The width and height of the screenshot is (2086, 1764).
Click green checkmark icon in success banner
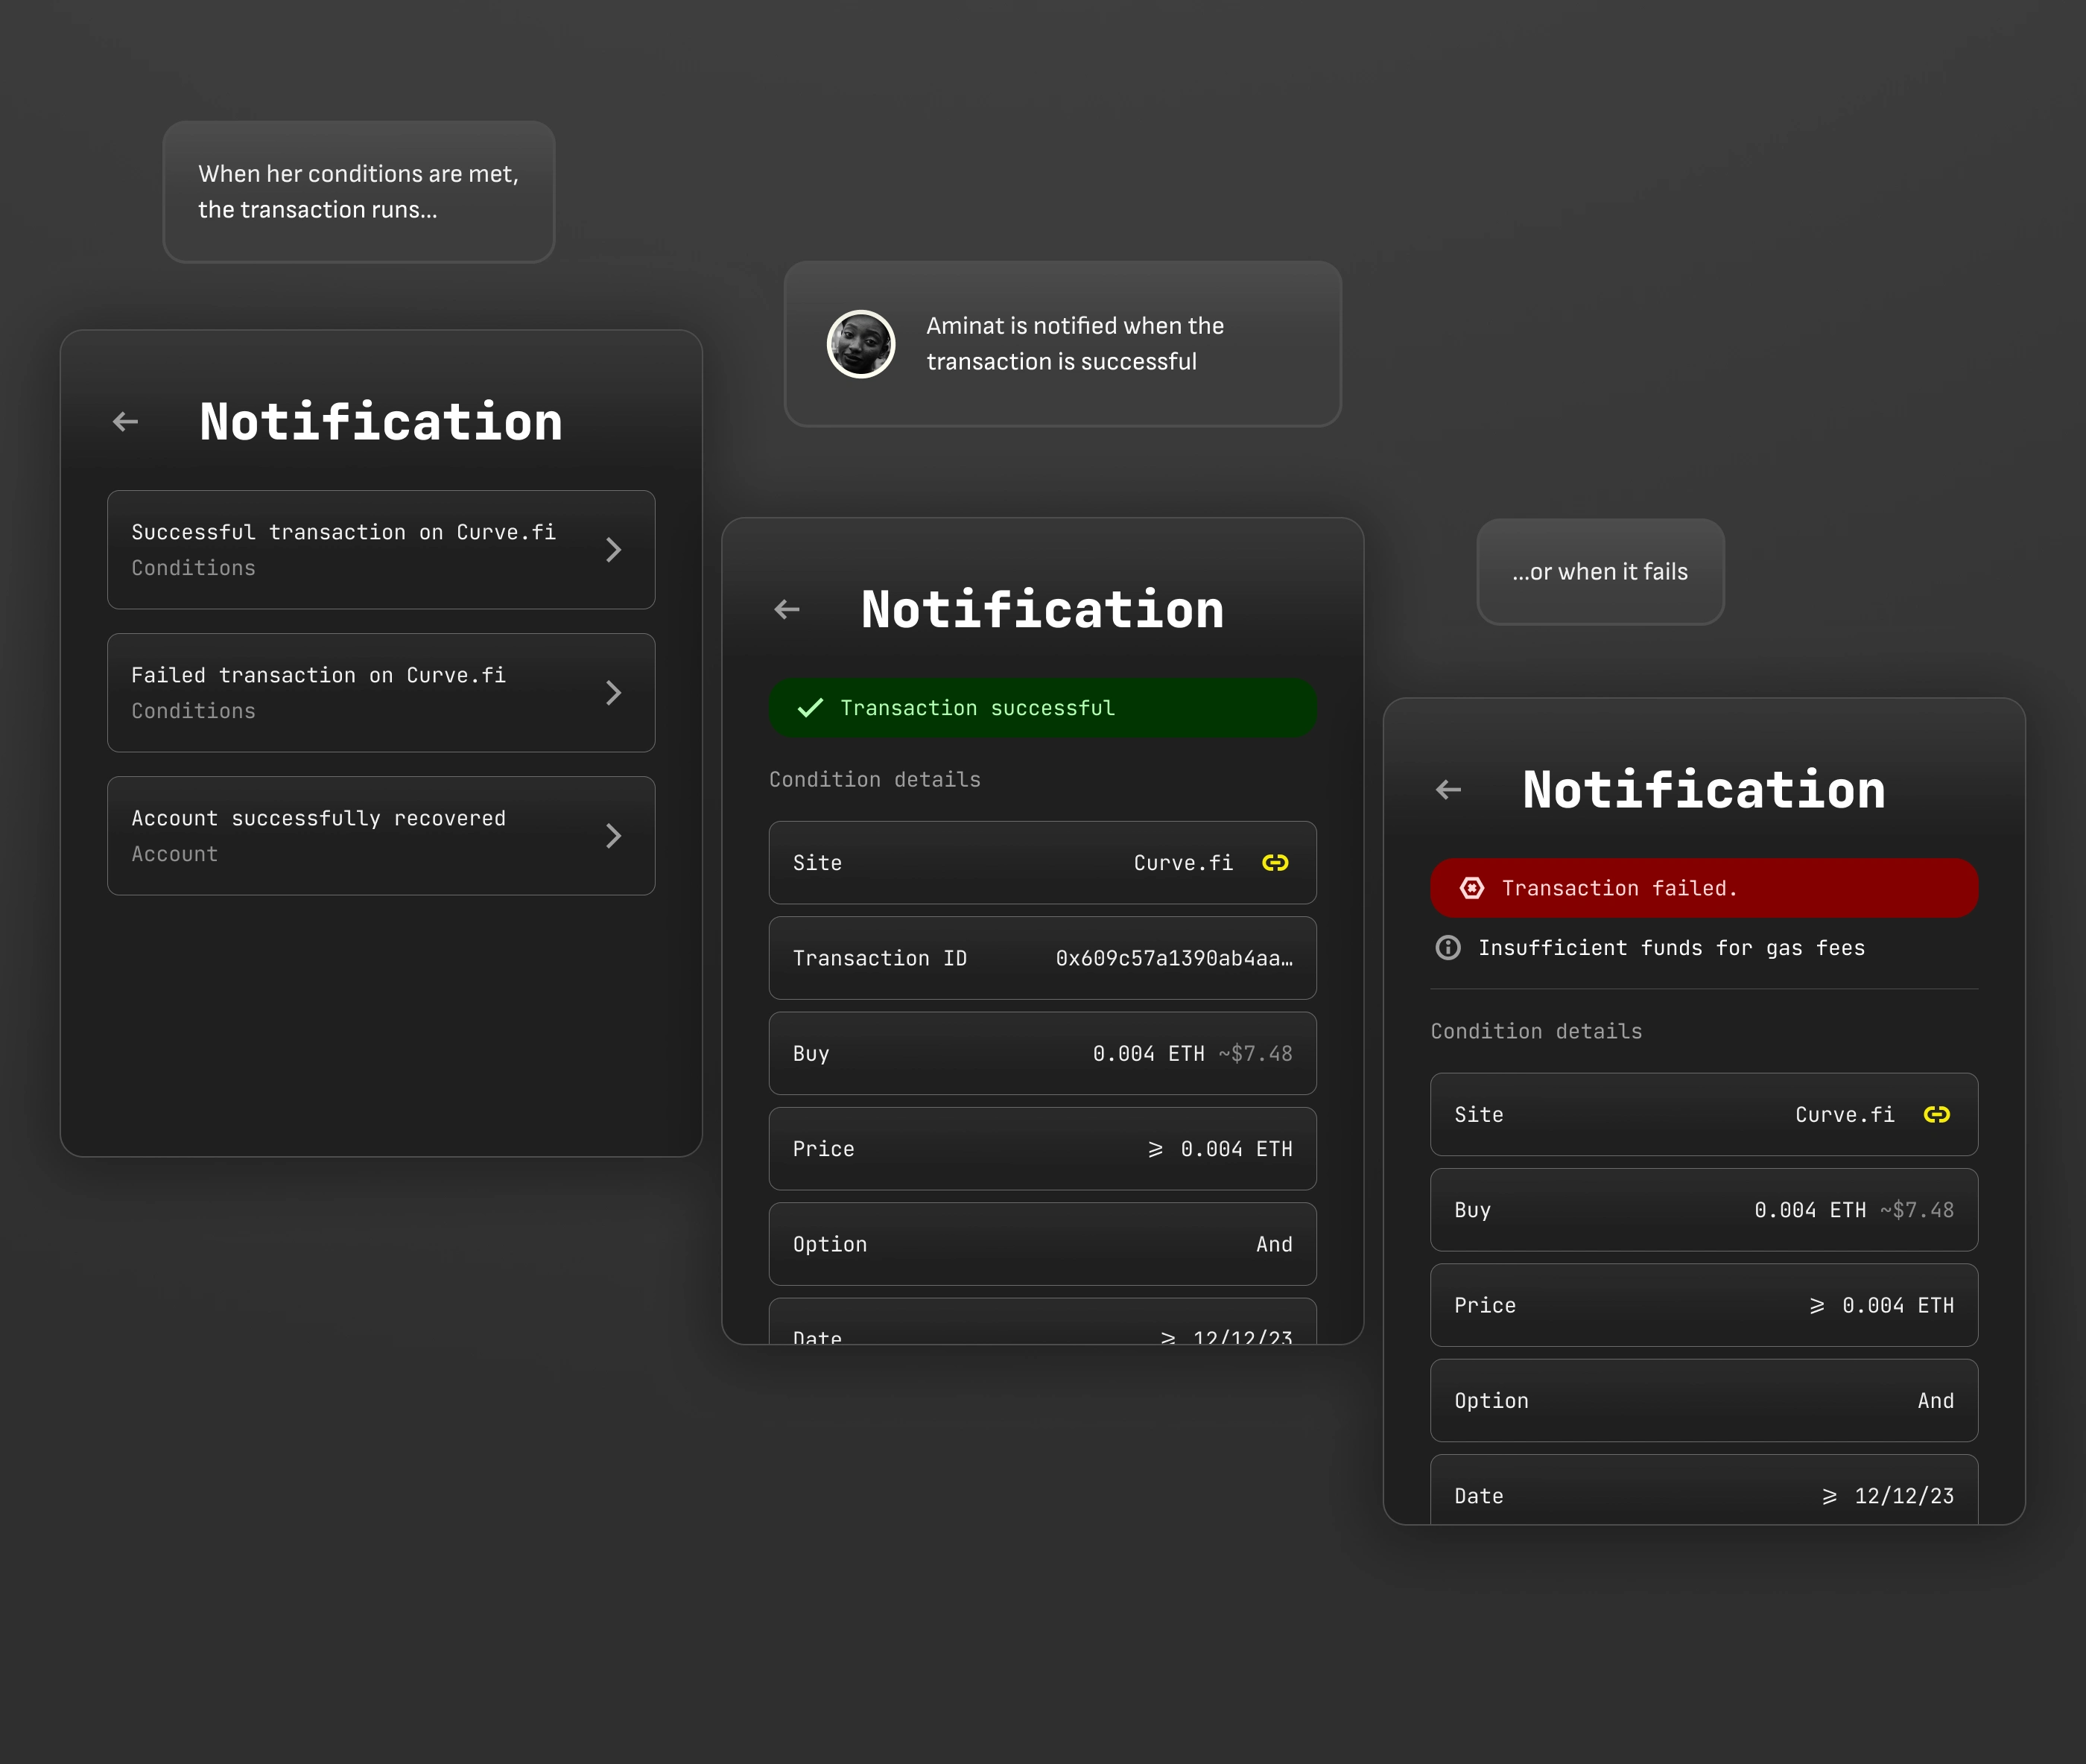coord(810,708)
